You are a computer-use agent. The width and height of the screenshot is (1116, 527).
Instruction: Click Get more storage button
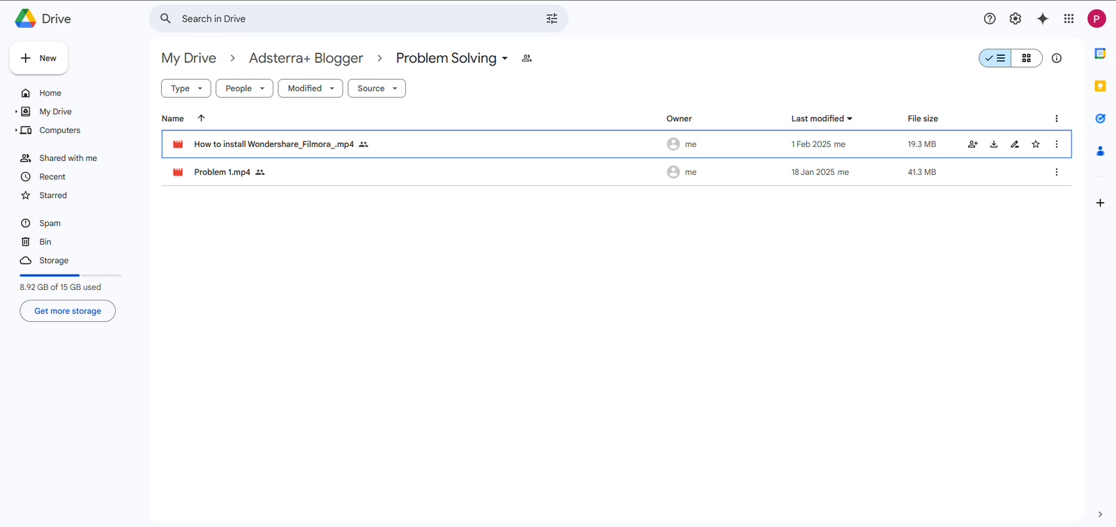[x=68, y=311]
